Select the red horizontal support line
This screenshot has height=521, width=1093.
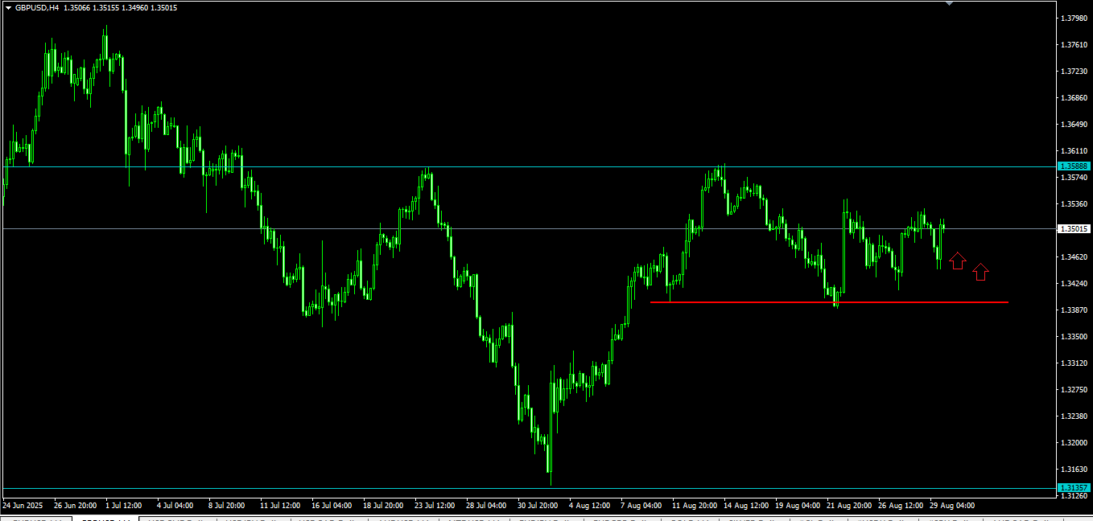(x=829, y=302)
